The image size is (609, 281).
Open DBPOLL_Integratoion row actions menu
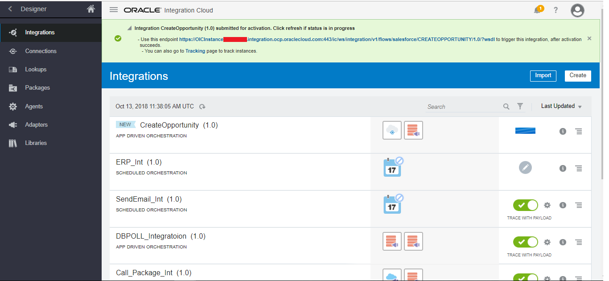(579, 242)
